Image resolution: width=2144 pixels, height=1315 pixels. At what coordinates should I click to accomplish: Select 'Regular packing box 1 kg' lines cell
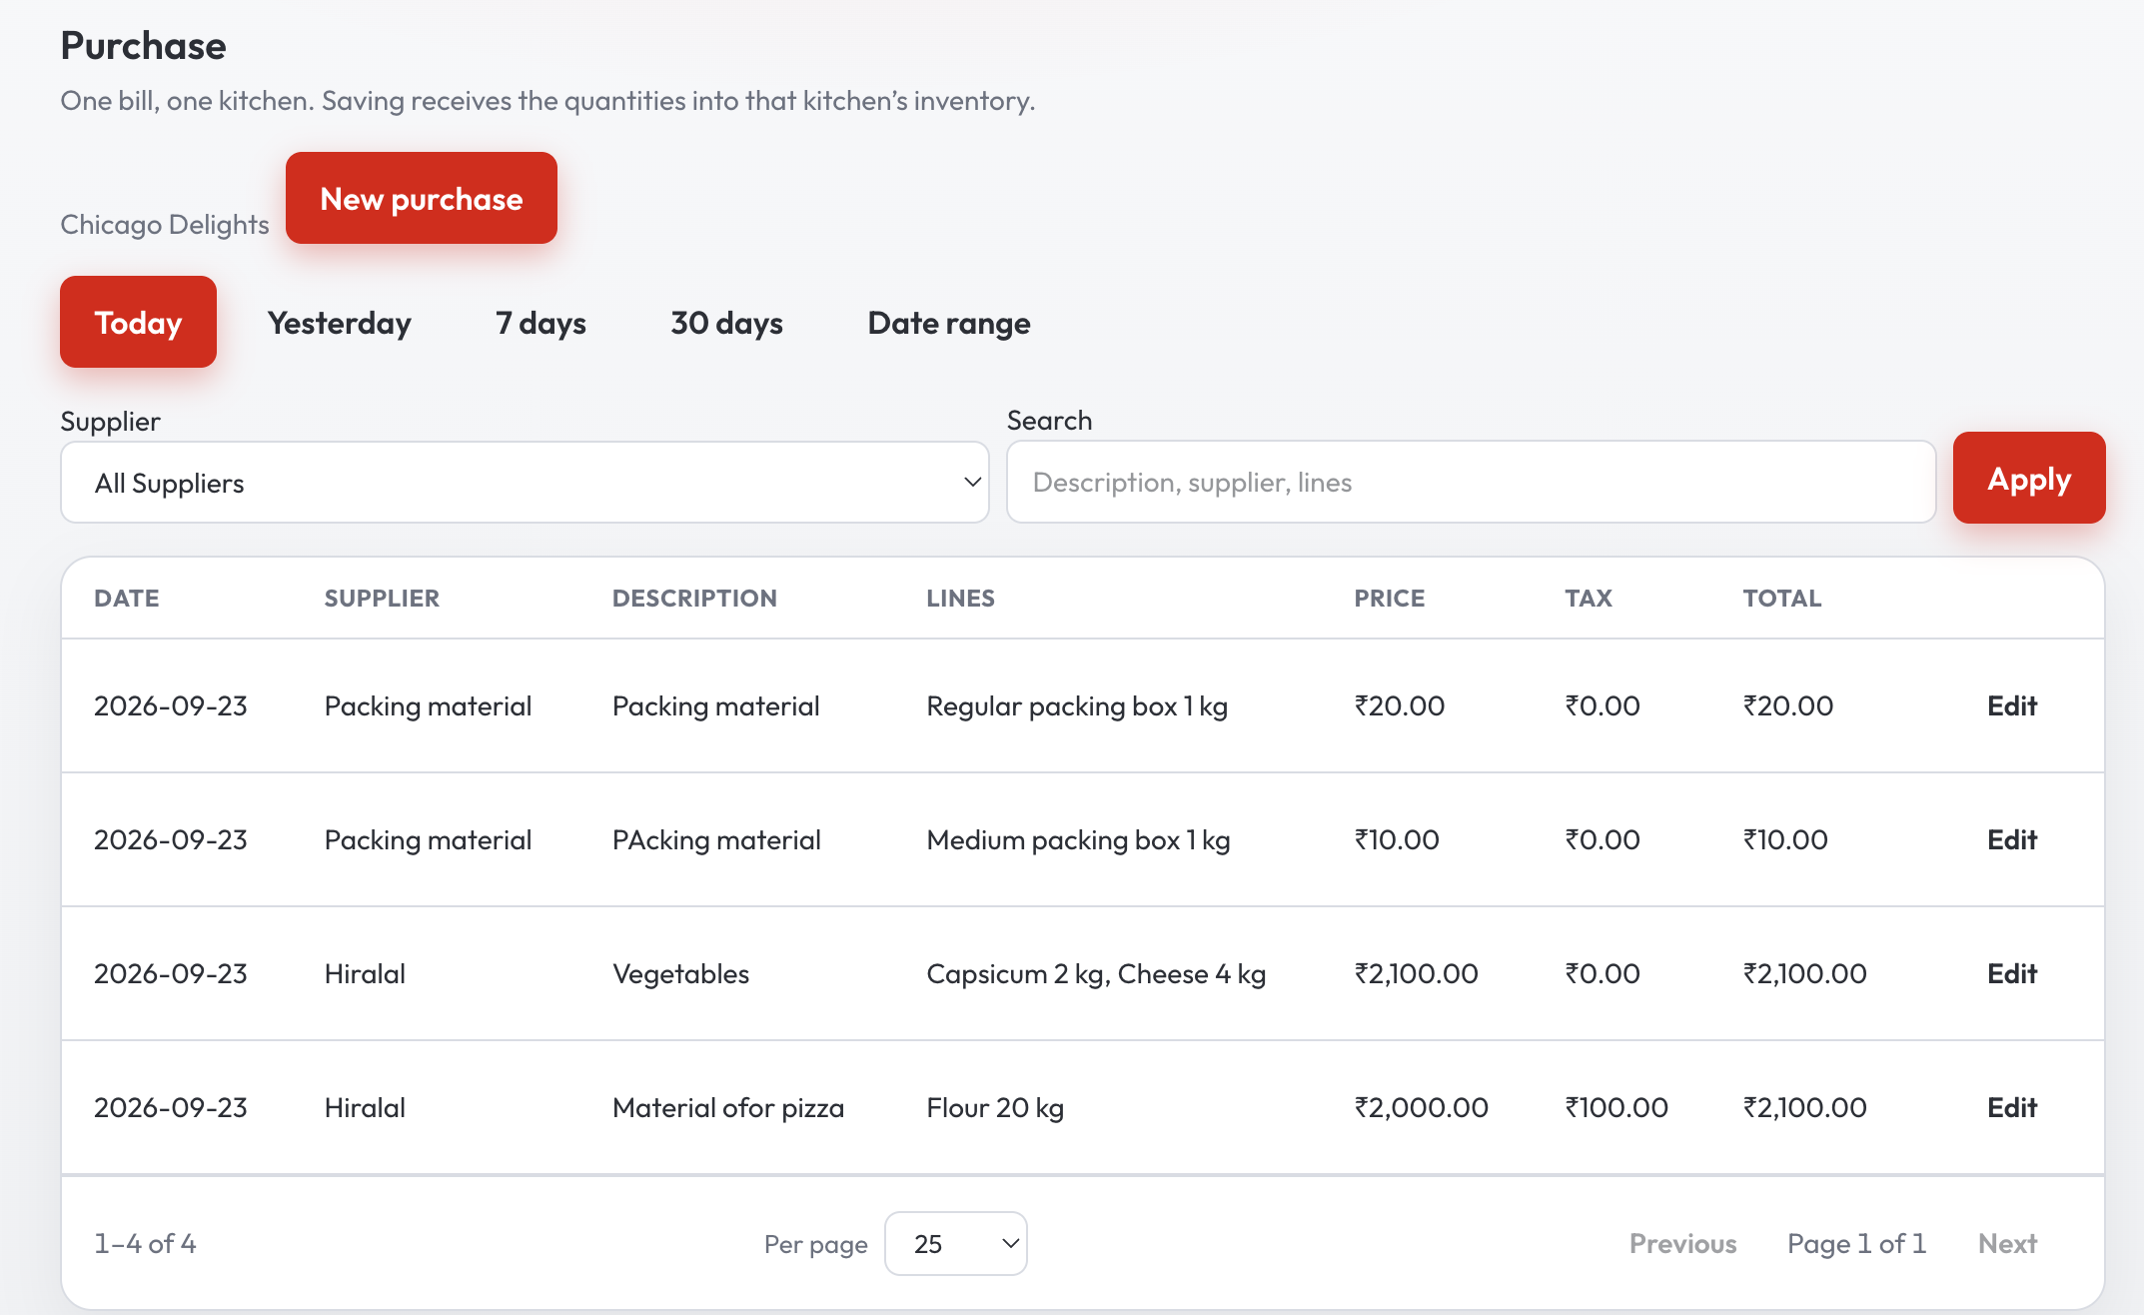pos(1077,705)
